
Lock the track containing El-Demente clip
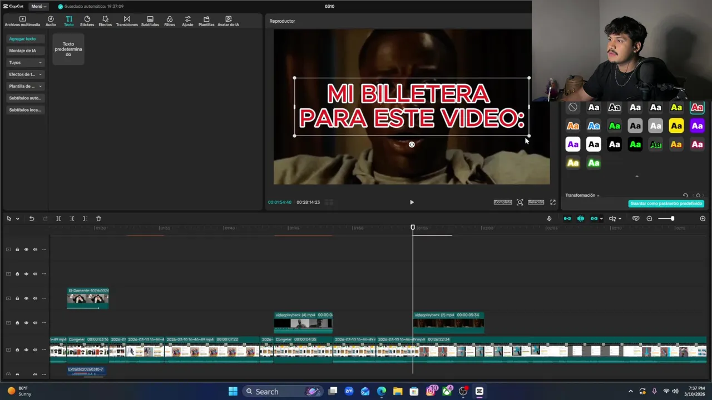click(17, 298)
